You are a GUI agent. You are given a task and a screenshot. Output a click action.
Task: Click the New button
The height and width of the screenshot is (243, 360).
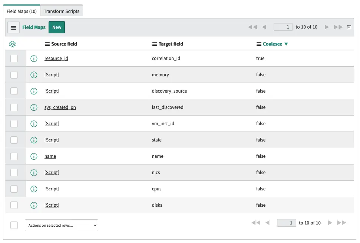click(57, 27)
